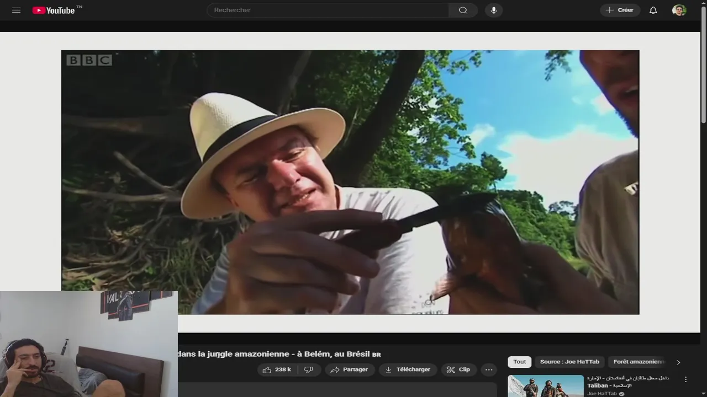Open the YouTube hamburger guide menu
The height and width of the screenshot is (397, 707).
16,10
